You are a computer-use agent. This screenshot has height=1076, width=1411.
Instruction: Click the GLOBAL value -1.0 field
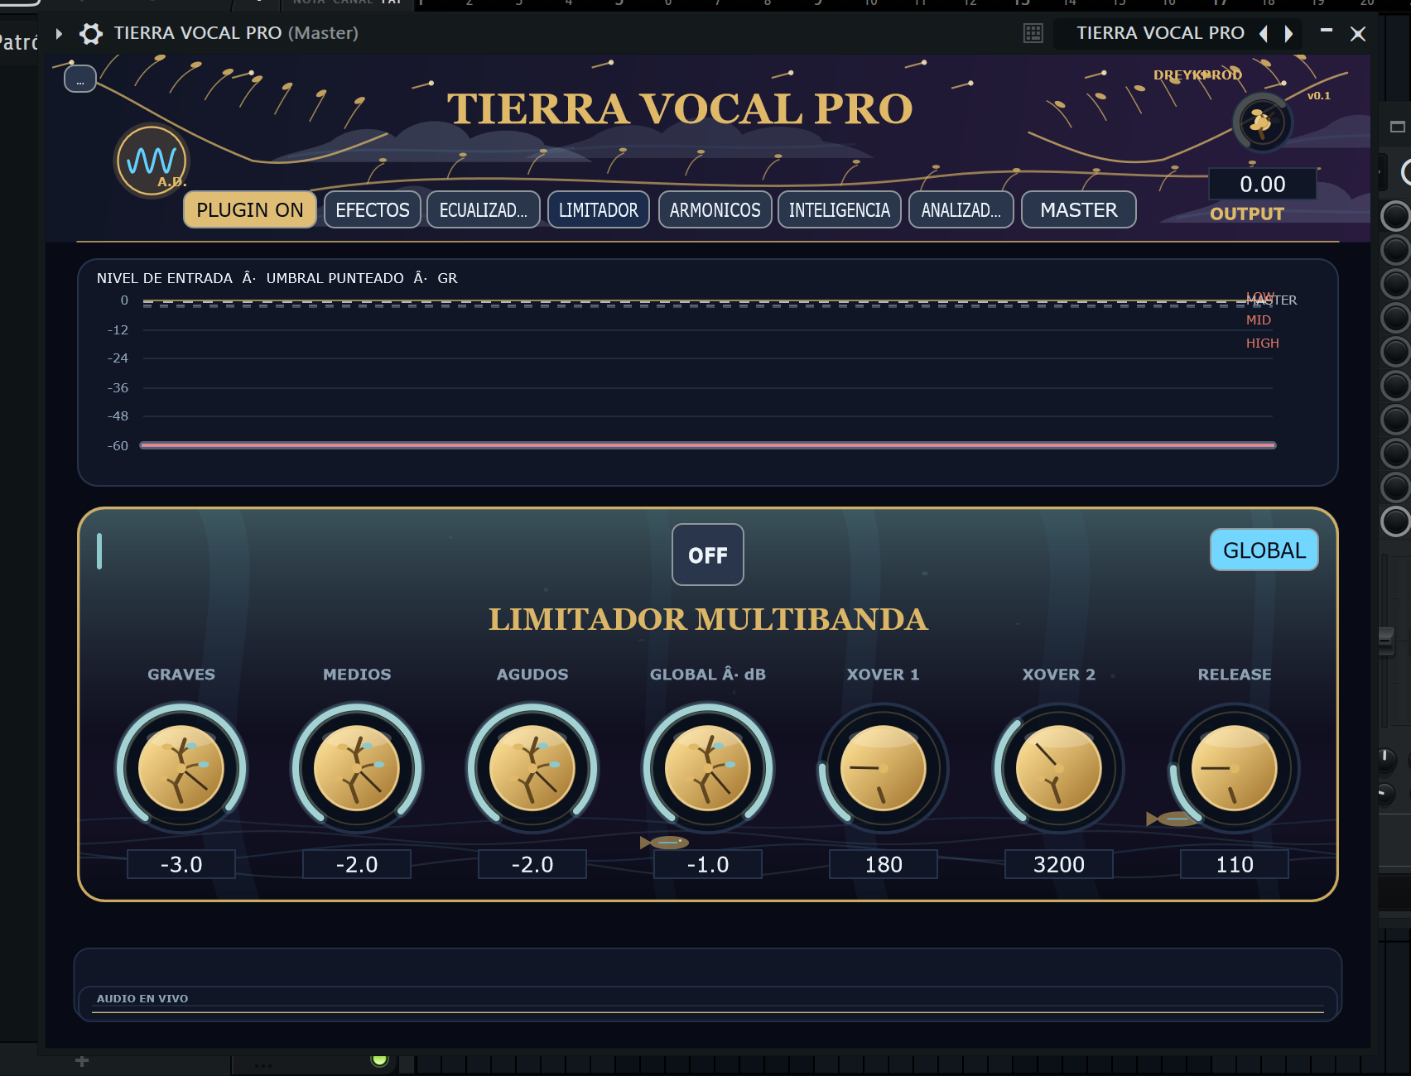(x=708, y=864)
